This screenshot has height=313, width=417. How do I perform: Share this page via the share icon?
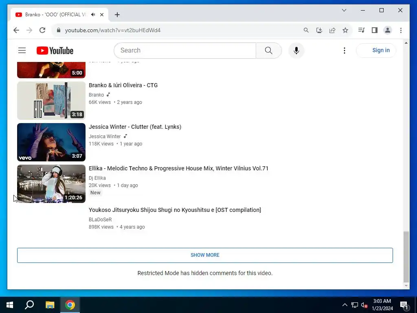tap(332, 30)
